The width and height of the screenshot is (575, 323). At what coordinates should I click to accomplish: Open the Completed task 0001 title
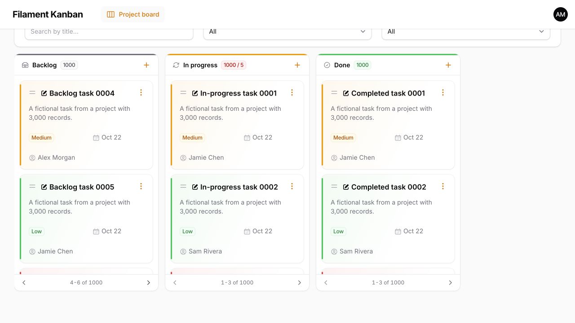pyautogui.click(x=388, y=93)
